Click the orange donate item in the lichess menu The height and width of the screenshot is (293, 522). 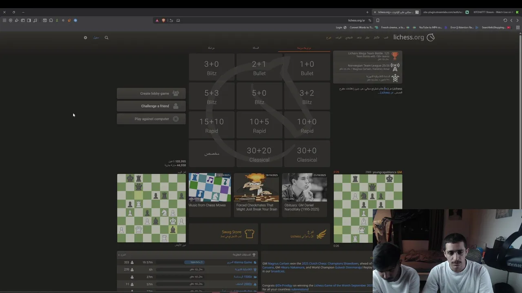[329, 37]
